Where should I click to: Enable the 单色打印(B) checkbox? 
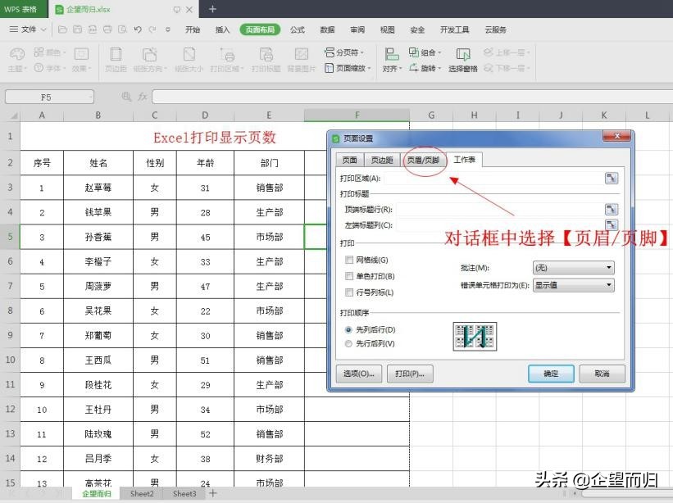[349, 276]
